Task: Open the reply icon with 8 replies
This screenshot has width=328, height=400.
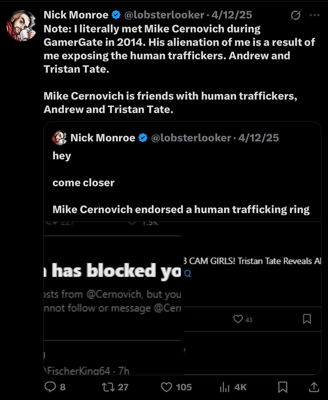Action: 50,387
